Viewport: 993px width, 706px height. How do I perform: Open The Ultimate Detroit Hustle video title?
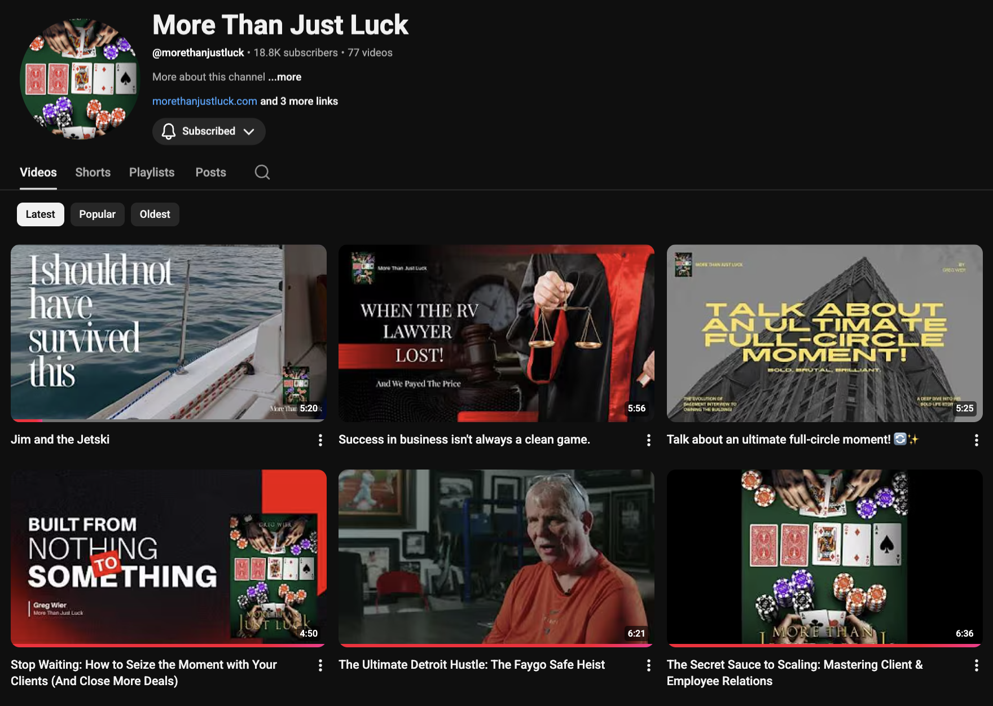point(472,665)
